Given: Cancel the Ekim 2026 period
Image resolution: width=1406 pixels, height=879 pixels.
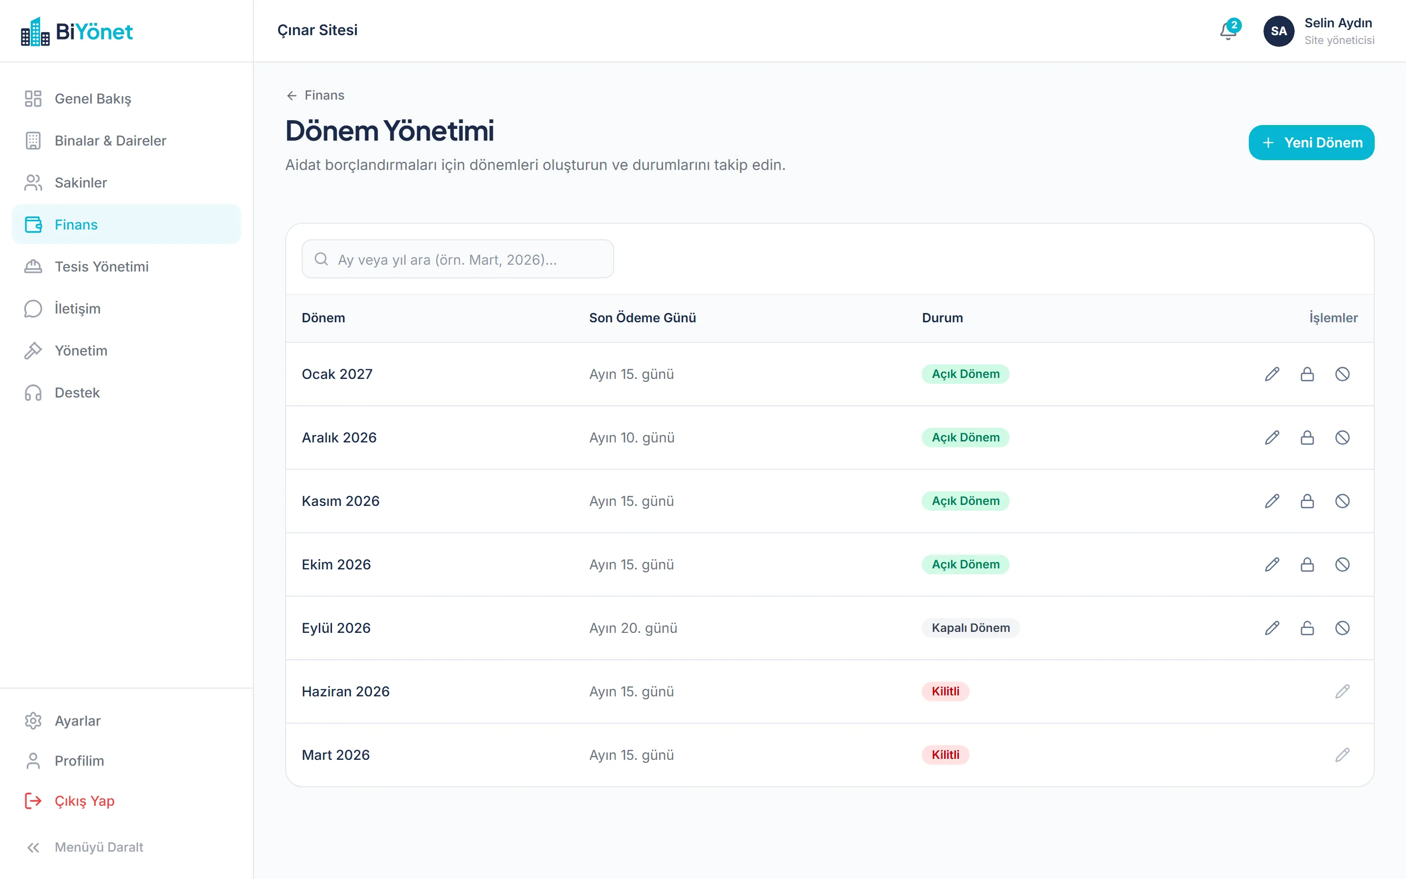Looking at the screenshot, I should [x=1342, y=564].
